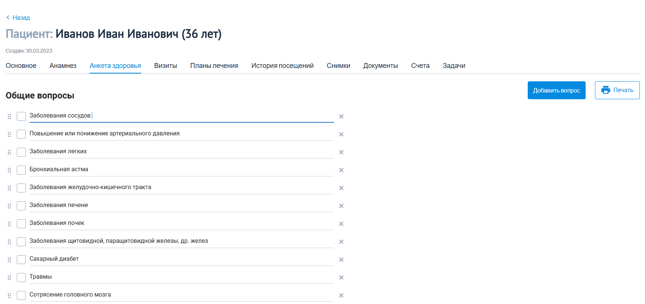This screenshot has height=304, width=645.
Task: Go back via the 'Назад' link
Action: 18,18
